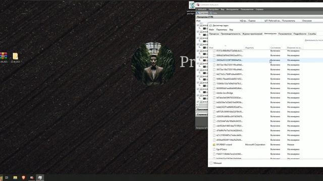The width and height of the screenshot is (323, 181).
Task: Click the yellow zip folder desktop icon
Action: click(15, 56)
